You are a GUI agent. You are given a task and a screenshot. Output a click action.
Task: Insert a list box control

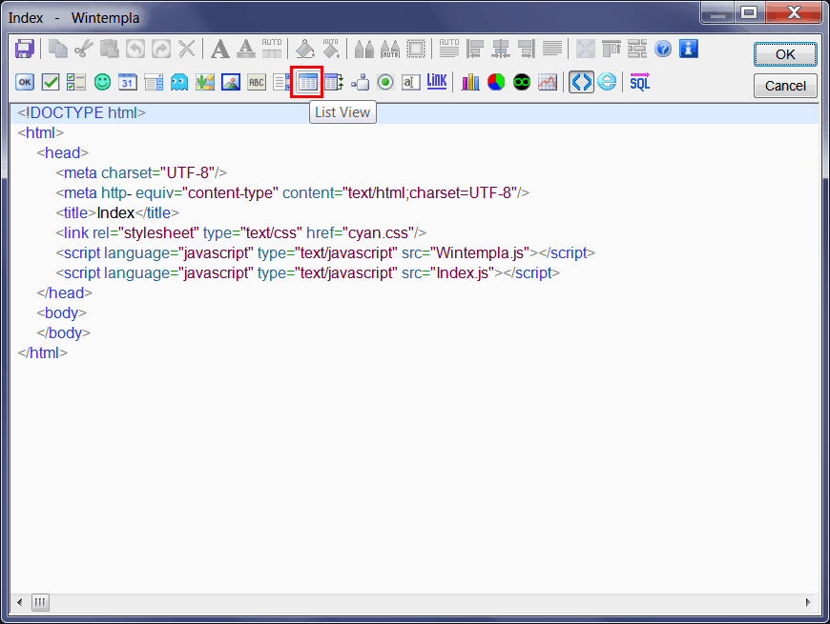click(281, 83)
